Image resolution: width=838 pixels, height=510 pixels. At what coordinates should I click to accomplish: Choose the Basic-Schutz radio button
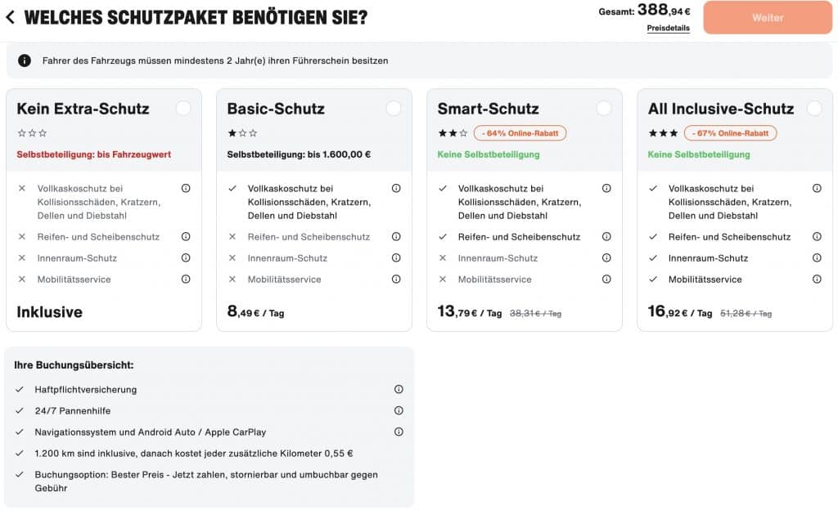coord(394,108)
